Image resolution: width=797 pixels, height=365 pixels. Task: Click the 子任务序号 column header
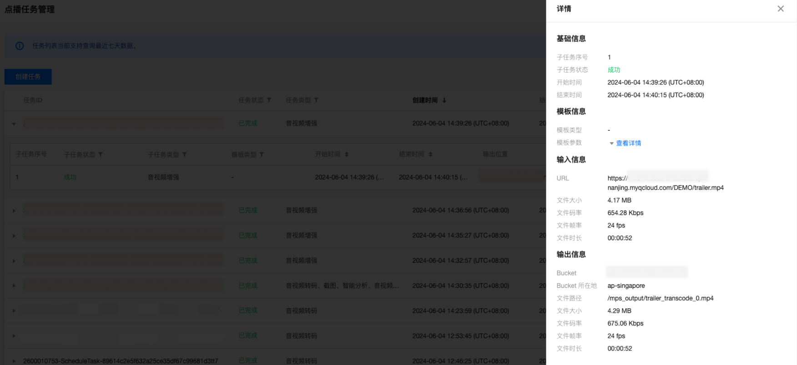[31, 154]
